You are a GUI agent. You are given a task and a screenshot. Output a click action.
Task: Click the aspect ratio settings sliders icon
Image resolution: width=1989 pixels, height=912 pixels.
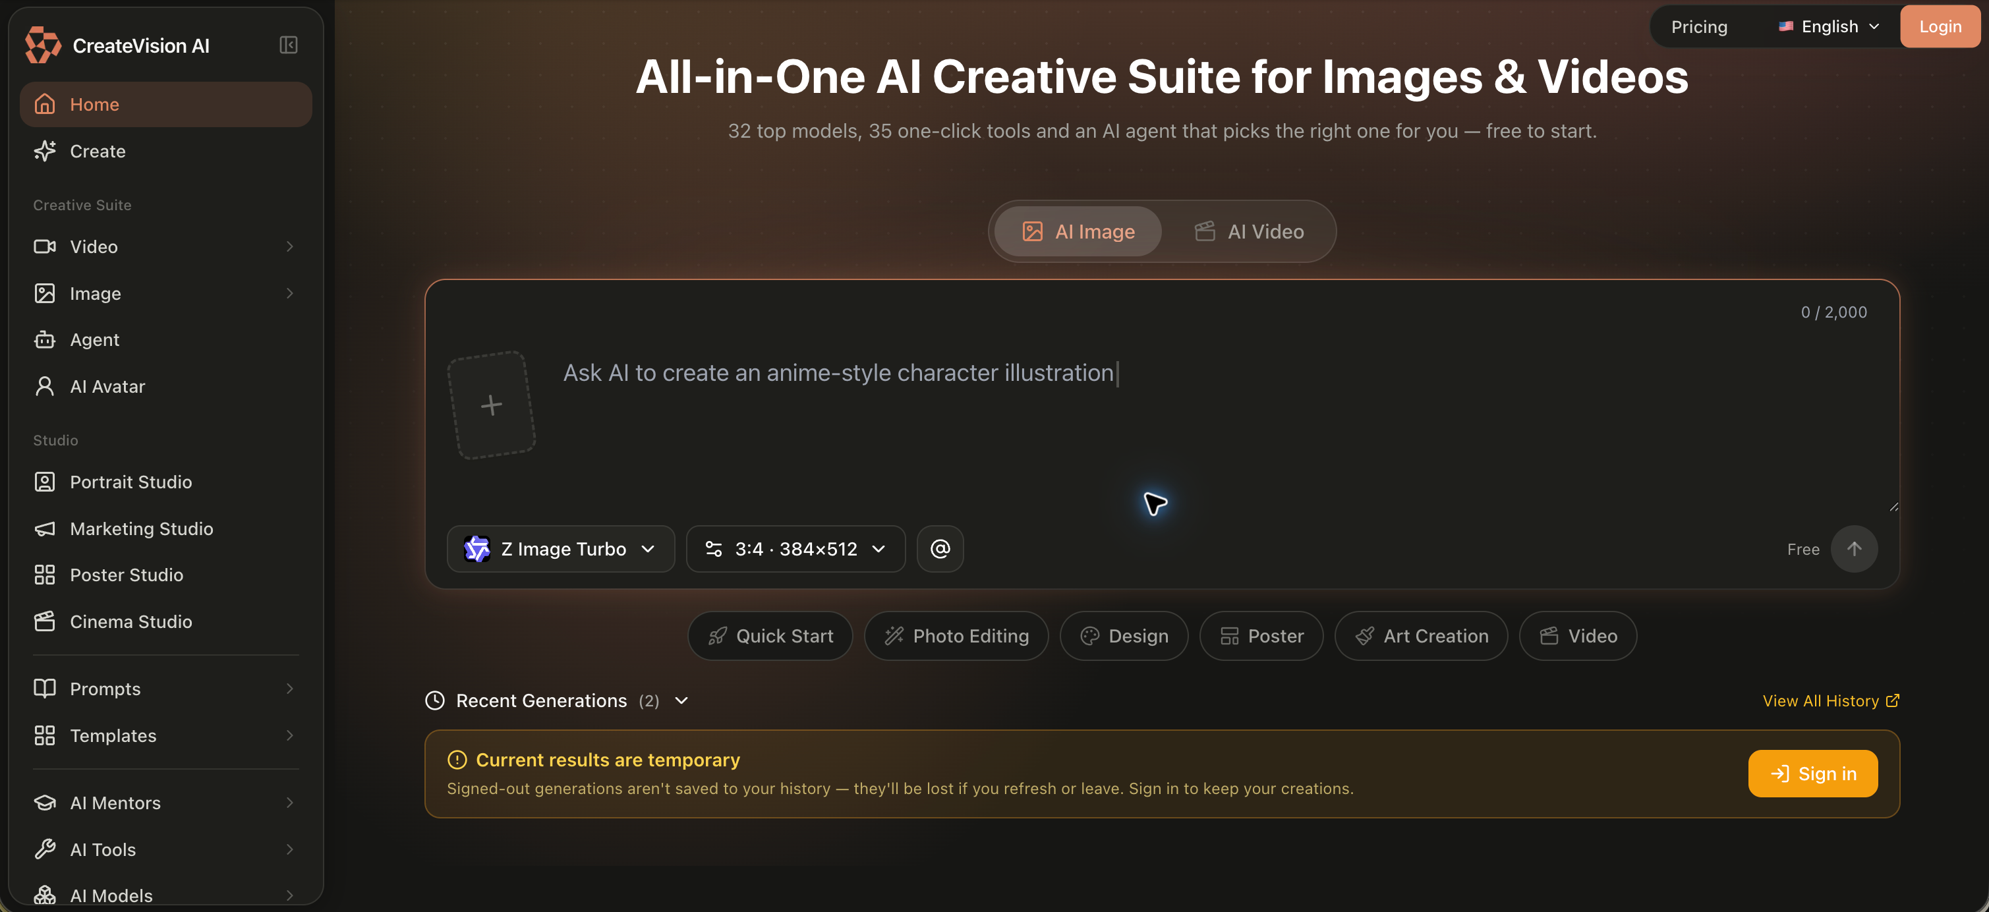[714, 548]
